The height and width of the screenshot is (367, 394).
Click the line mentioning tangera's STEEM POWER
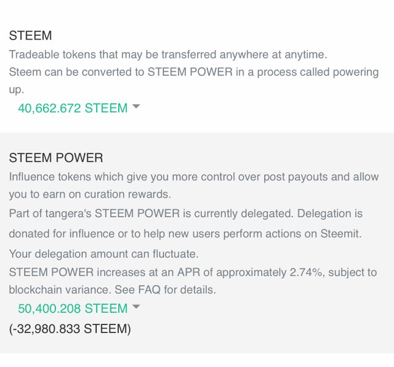[x=186, y=213]
